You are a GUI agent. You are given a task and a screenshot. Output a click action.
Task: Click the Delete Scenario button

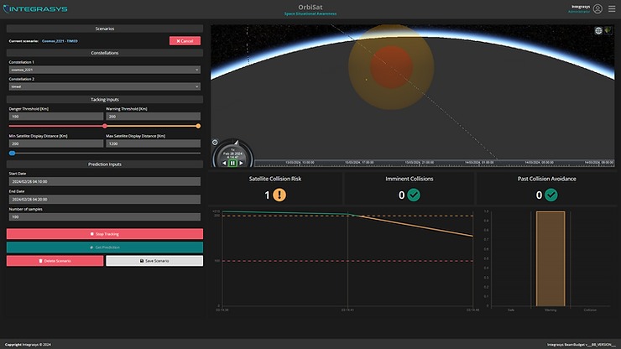(55, 261)
